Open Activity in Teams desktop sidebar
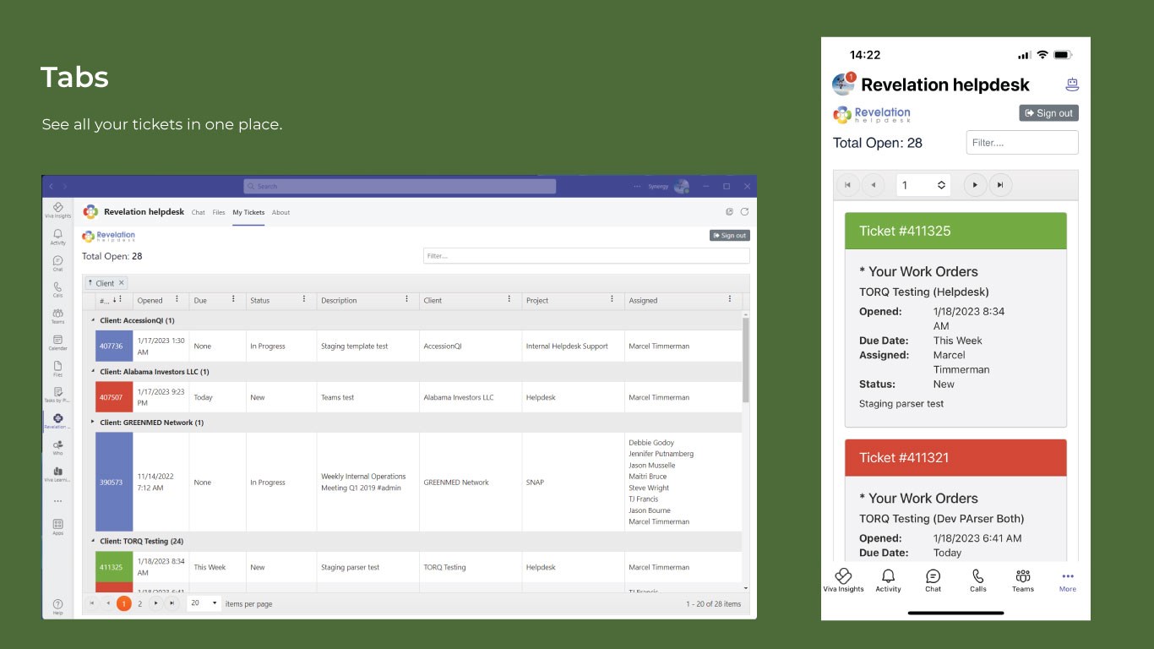 [57, 237]
